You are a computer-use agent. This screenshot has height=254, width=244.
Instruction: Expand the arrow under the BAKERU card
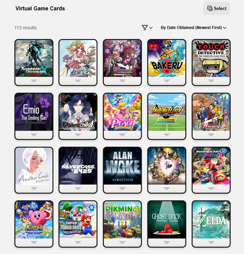167,81
